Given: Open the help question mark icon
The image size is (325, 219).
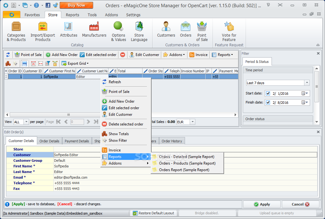Looking at the screenshot, I should tap(36, 5).
